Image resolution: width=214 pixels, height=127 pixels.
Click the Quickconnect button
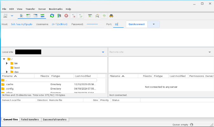137,24
